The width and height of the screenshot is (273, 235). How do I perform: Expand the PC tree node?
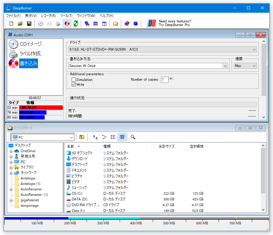click(11, 162)
